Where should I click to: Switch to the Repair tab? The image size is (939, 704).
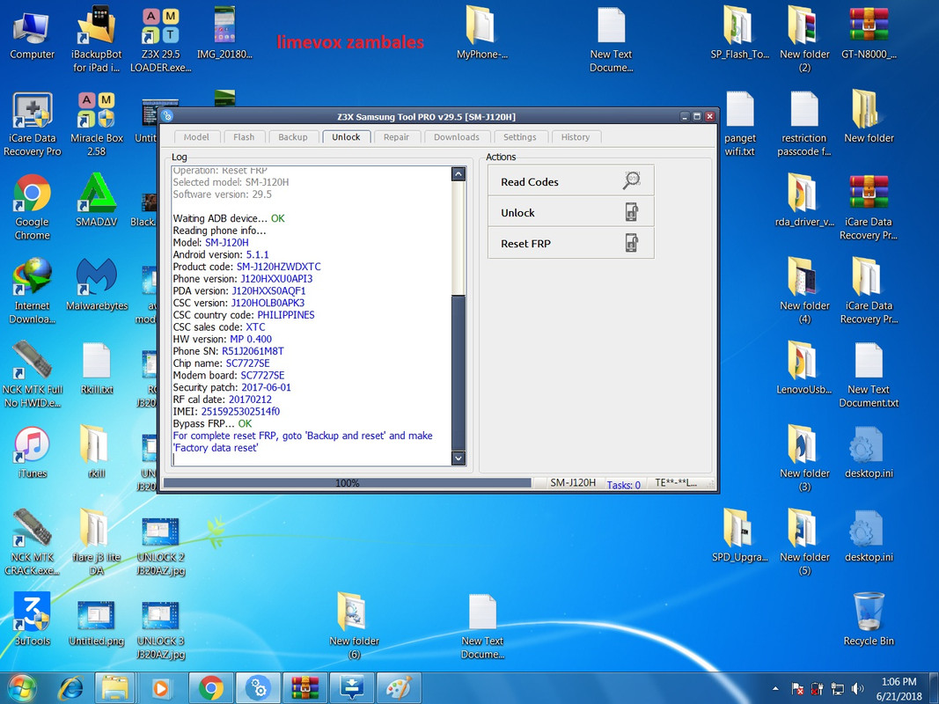(396, 137)
